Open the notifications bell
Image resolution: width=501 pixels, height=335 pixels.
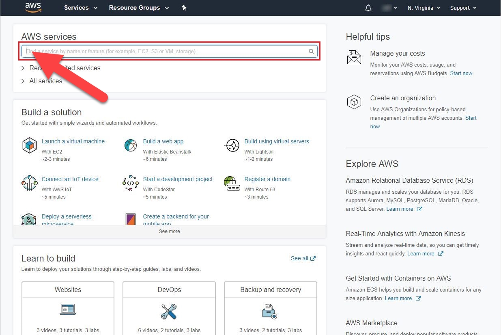368,8
